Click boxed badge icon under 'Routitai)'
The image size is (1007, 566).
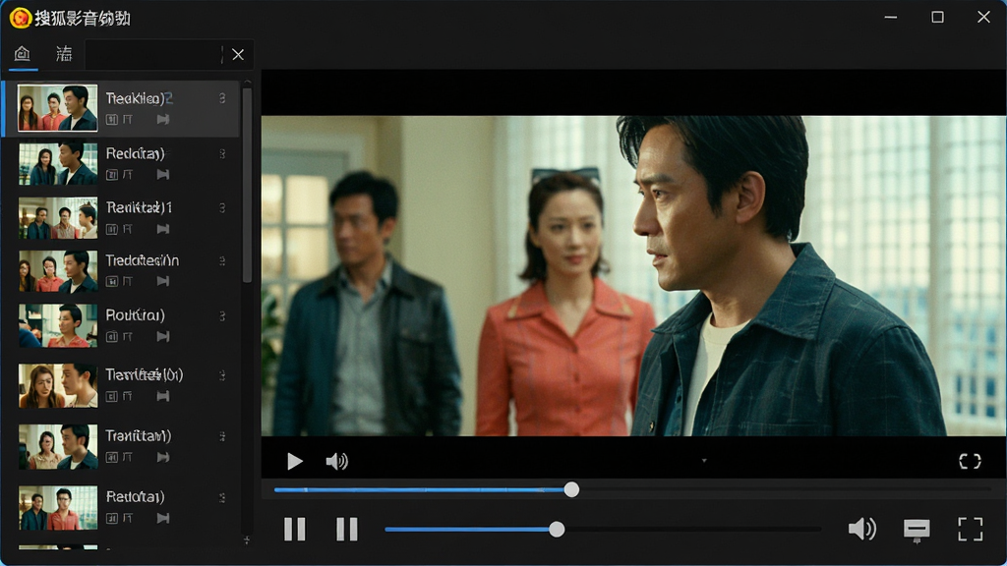[x=112, y=336]
